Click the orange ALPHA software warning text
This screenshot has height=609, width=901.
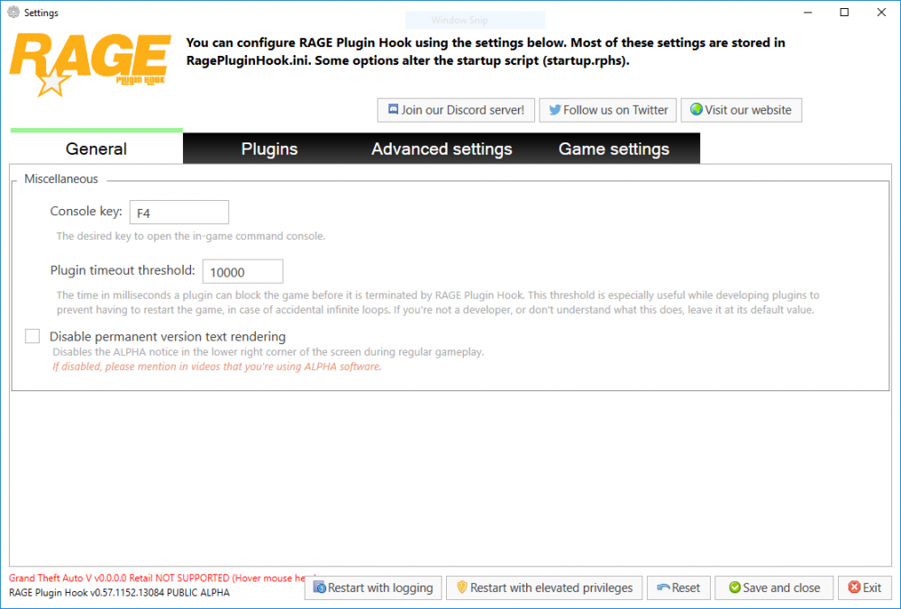216,367
